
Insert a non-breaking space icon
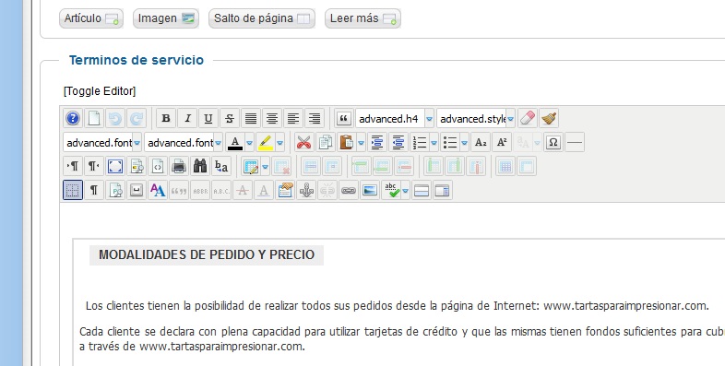tap(137, 190)
